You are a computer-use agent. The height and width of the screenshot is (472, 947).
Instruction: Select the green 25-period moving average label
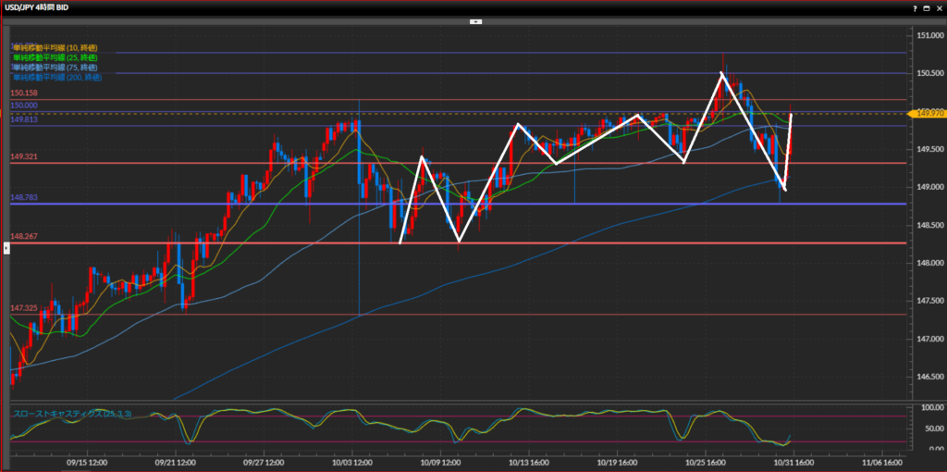[55, 57]
